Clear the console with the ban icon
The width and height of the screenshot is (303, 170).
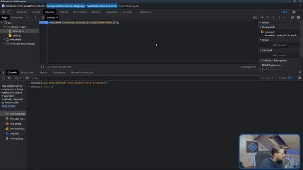[9, 78]
